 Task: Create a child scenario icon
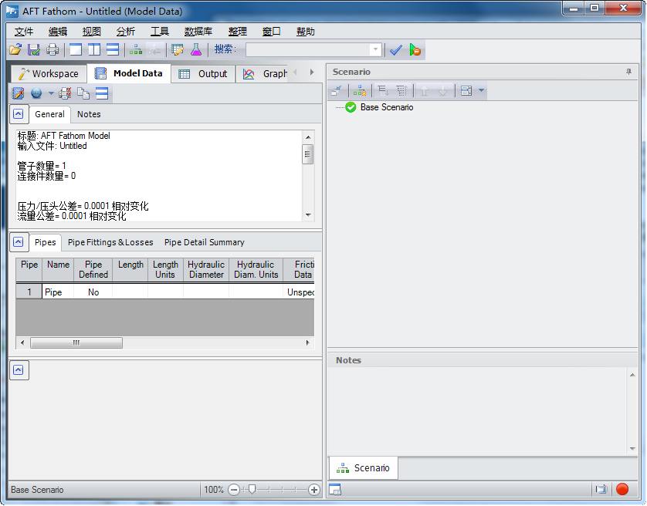coord(359,90)
